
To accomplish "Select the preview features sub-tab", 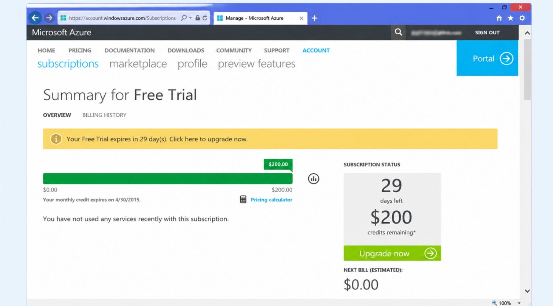I will pos(257,64).
